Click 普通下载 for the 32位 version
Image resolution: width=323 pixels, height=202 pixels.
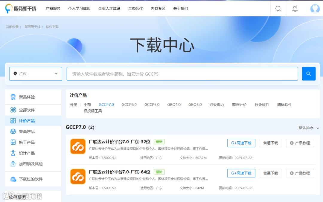tap(271, 143)
